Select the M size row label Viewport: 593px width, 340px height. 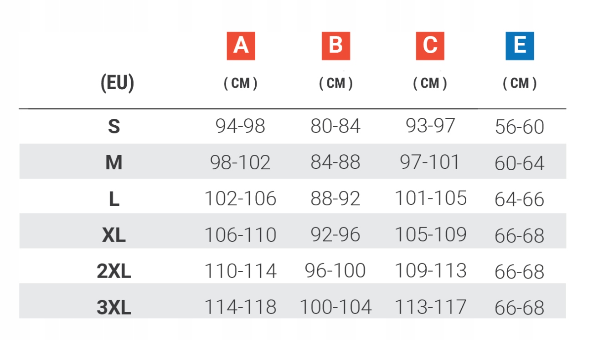(x=114, y=162)
